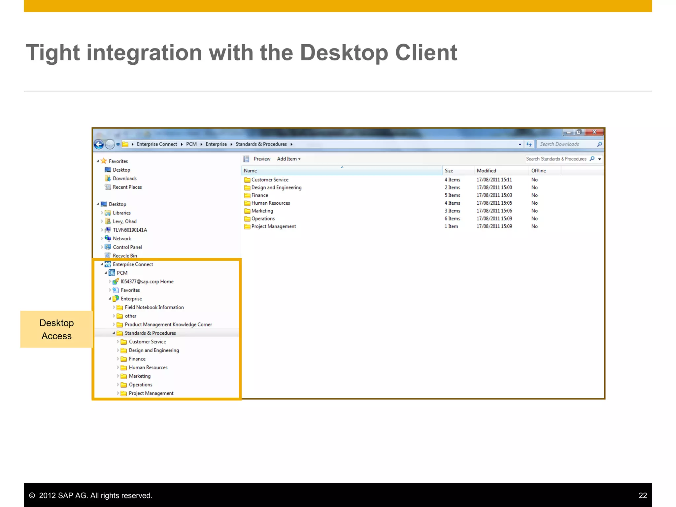676x507 pixels.
Task: Click the Forward navigation arrow button
Action: click(110, 144)
